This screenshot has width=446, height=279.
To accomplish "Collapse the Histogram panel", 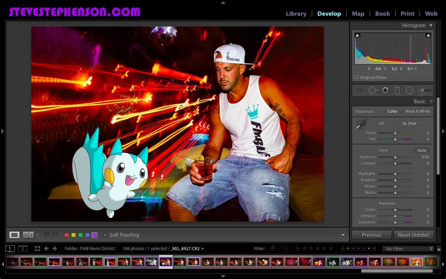I will click(431, 25).
